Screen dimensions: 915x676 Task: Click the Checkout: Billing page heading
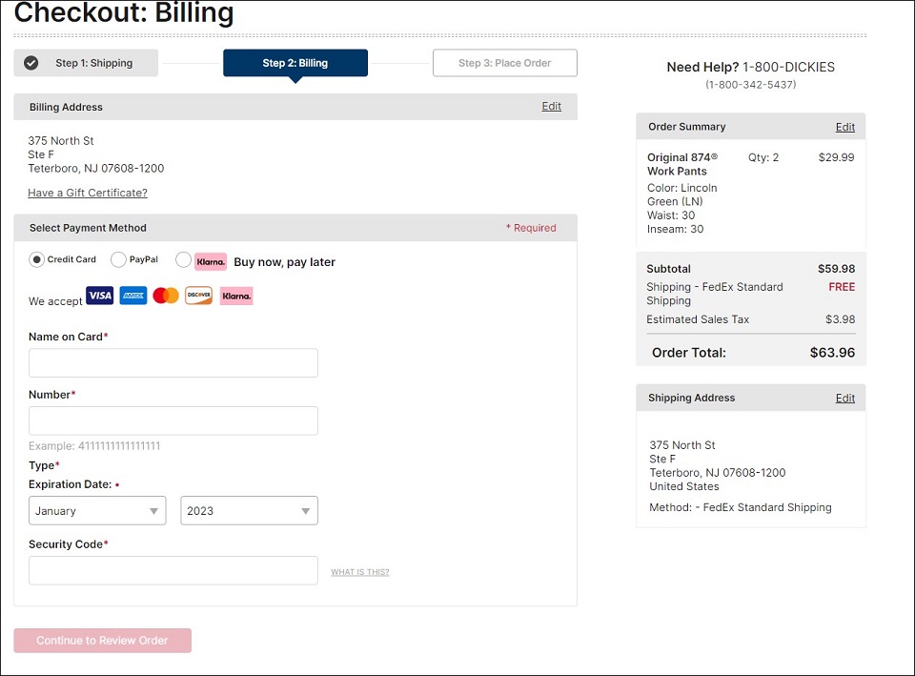(124, 12)
